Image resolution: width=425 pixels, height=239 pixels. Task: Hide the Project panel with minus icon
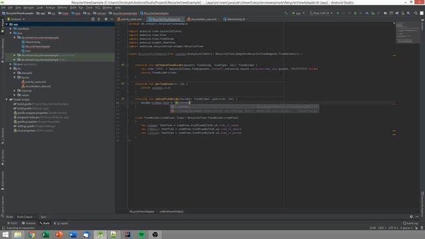pos(112,19)
